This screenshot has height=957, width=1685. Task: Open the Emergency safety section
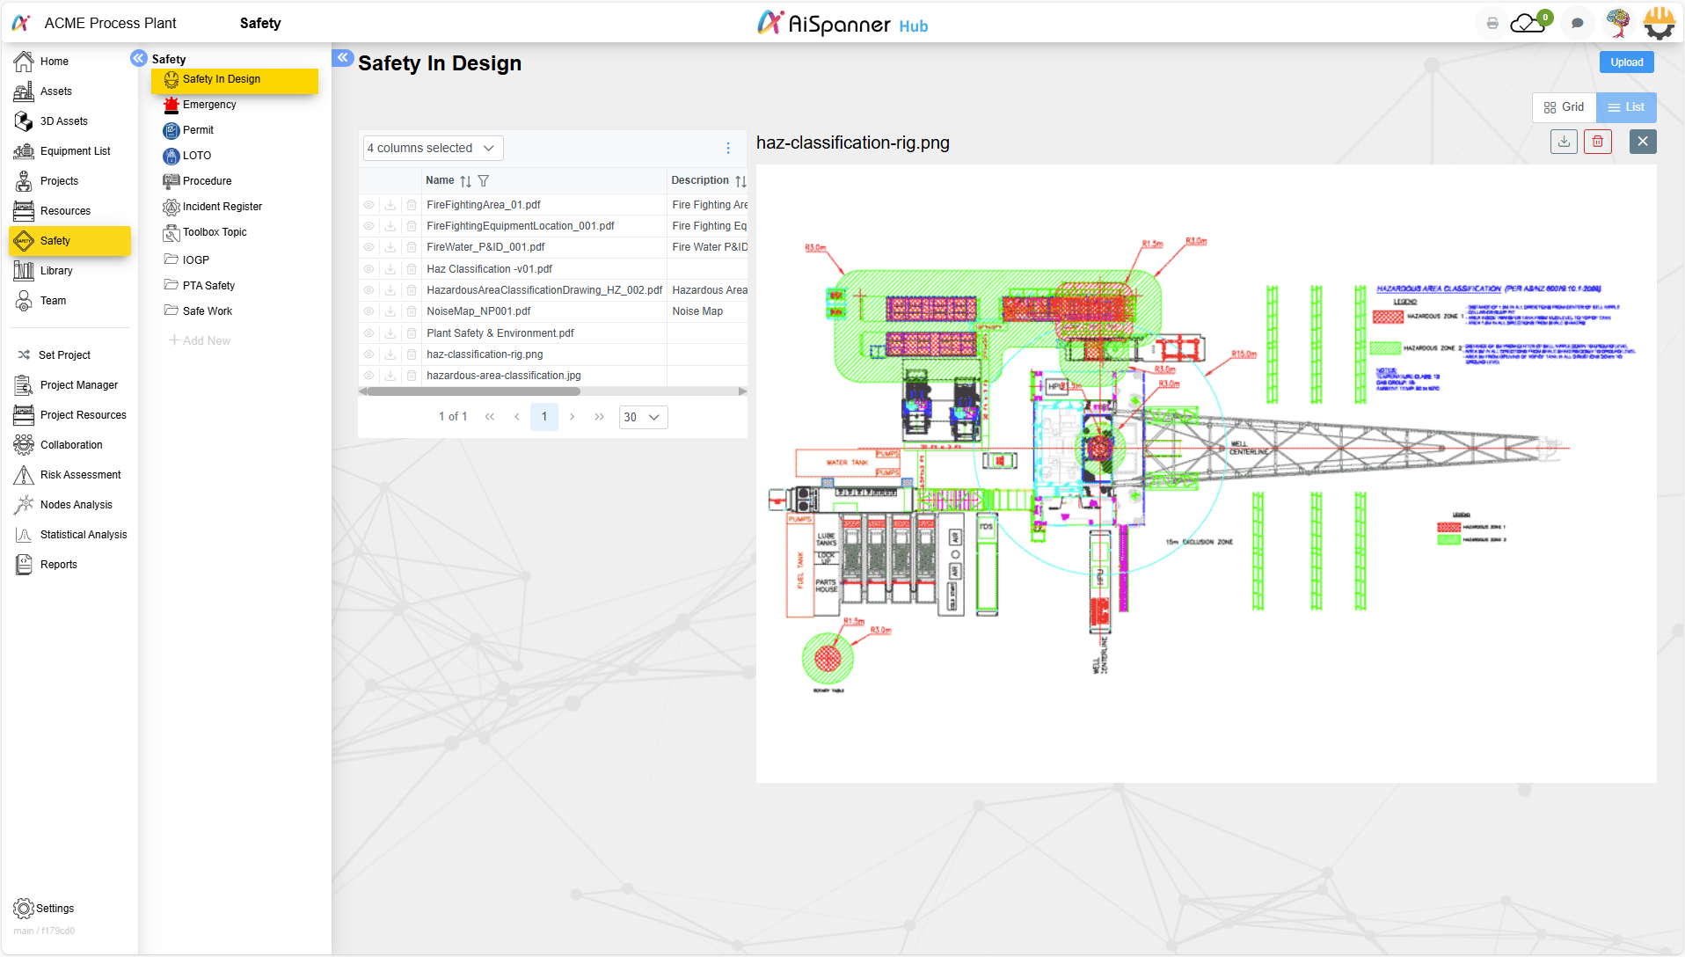tap(209, 105)
